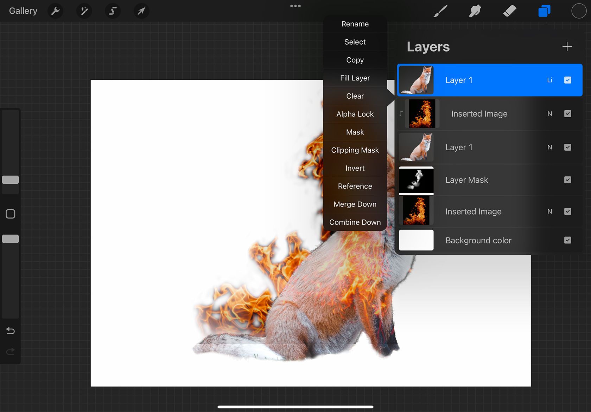This screenshot has width=591, height=412.
Task: Activate the Transform arrow tool
Action: (141, 11)
